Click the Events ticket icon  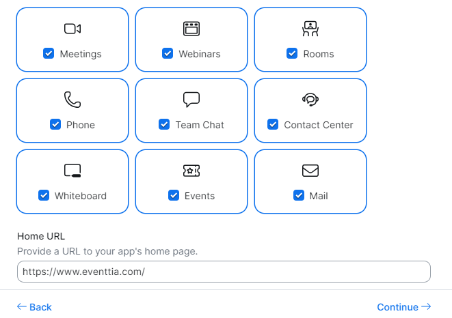coord(191,171)
